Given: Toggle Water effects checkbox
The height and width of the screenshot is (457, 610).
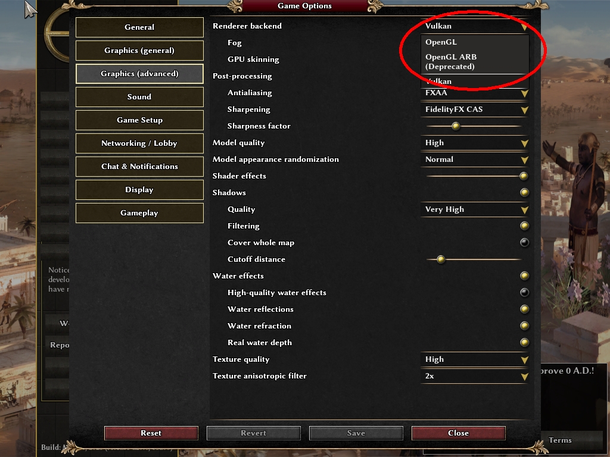Looking at the screenshot, I should tap(524, 276).
